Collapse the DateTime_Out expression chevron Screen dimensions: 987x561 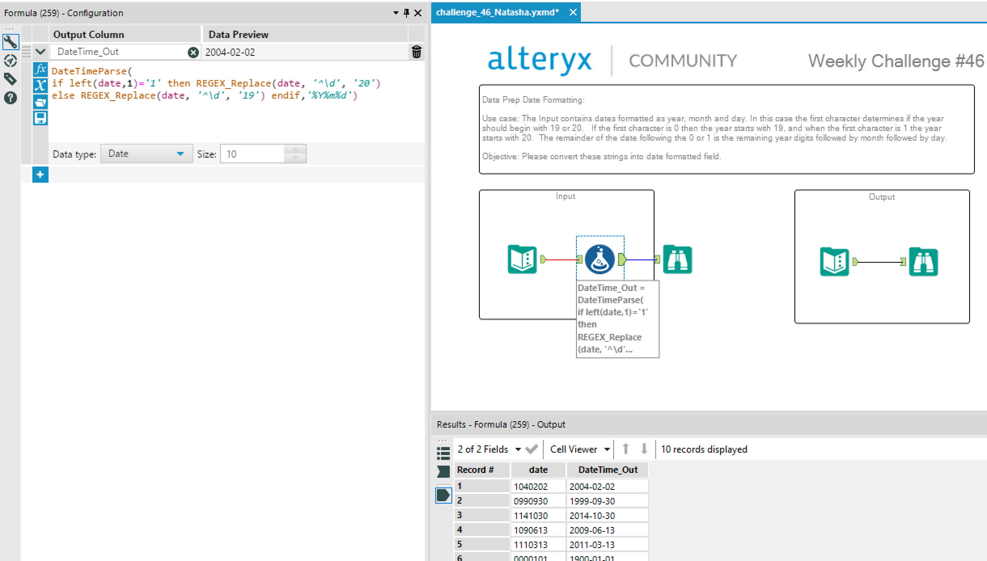pos(40,52)
